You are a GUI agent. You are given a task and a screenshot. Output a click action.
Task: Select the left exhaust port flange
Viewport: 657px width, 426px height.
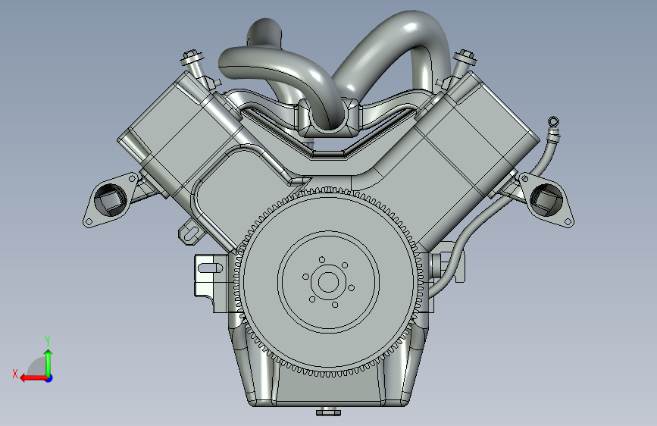point(110,200)
